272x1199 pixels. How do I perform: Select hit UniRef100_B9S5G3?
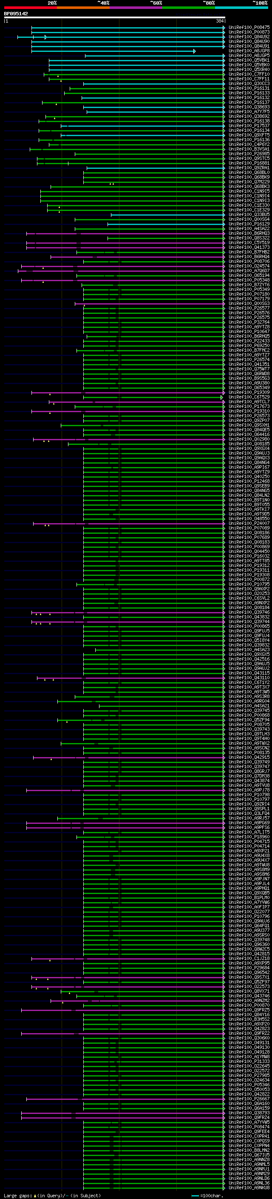tap(249, 379)
